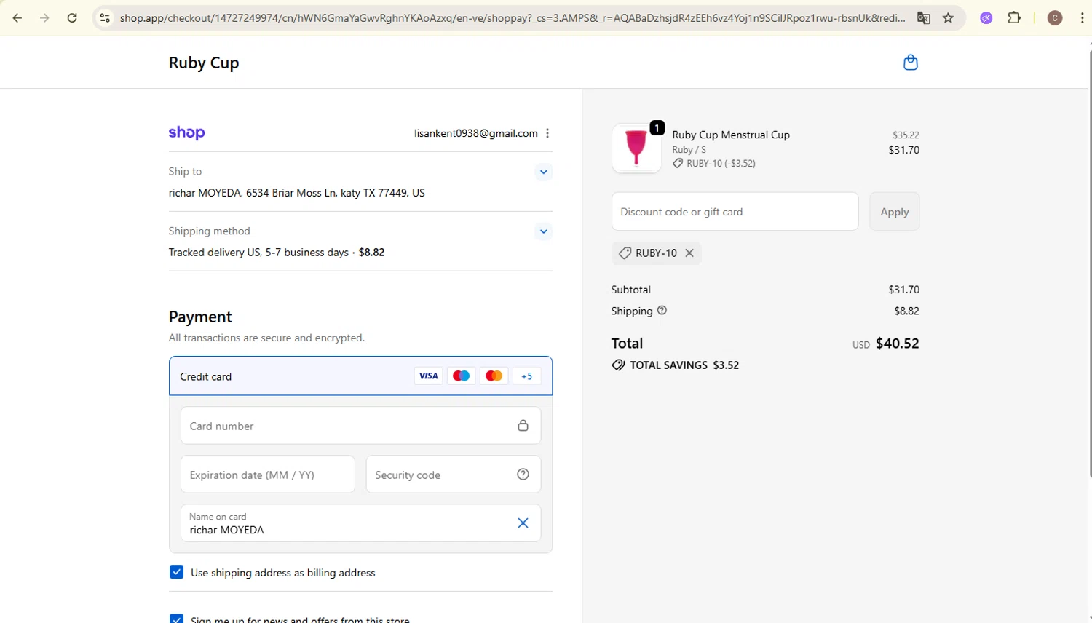This screenshot has width=1092, height=623.
Task: Go forward in browser history
Action: tap(44, 18)
